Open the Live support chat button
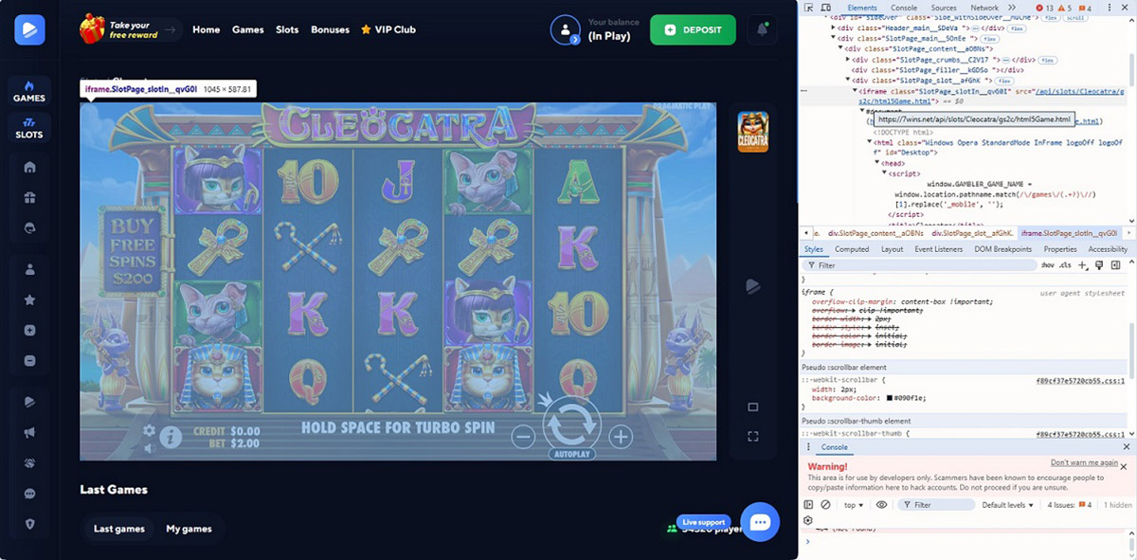1137x560 pixels. (x=759, y=522)
